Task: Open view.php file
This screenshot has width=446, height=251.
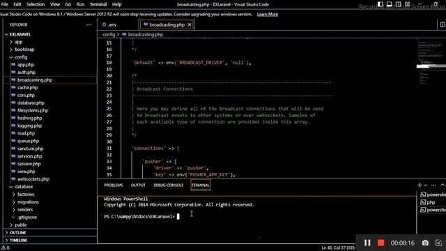Action: pyautogui.click(x=26, y=172)
